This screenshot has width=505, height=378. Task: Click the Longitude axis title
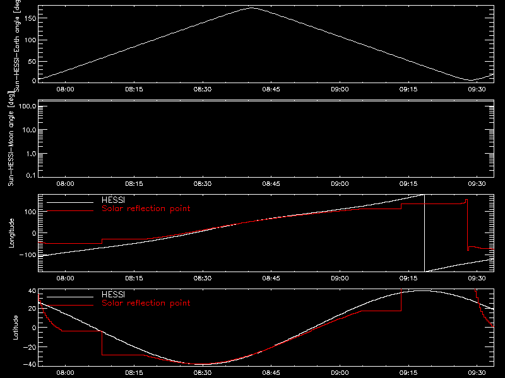point(11,233)
